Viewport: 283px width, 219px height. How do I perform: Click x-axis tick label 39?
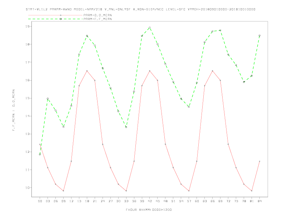142,201
